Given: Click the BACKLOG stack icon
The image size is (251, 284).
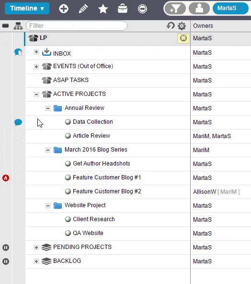Looking at the screenshot, I should [x=46, y=261].
